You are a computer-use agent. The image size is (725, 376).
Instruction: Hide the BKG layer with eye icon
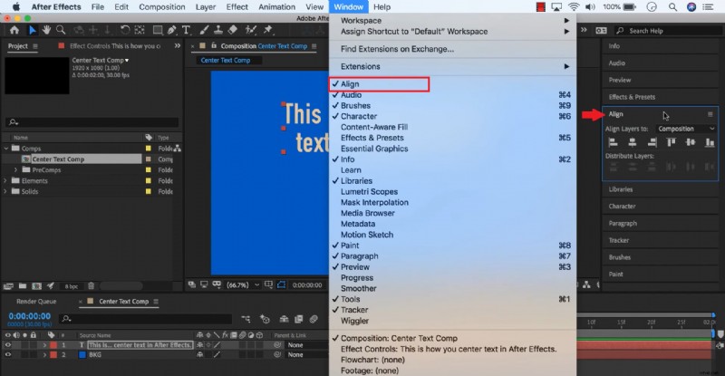[8, 355]
